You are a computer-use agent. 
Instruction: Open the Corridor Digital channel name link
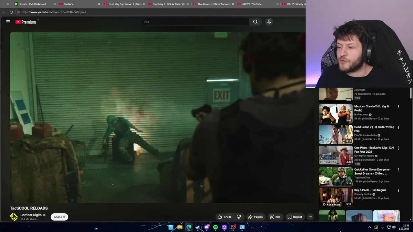pos(31,215)
